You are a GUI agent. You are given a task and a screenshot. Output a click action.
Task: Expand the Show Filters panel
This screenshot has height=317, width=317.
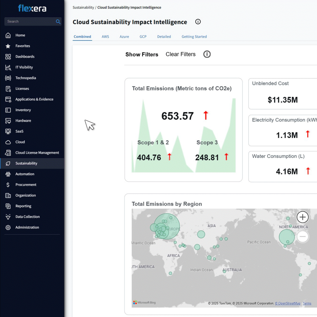142,55
